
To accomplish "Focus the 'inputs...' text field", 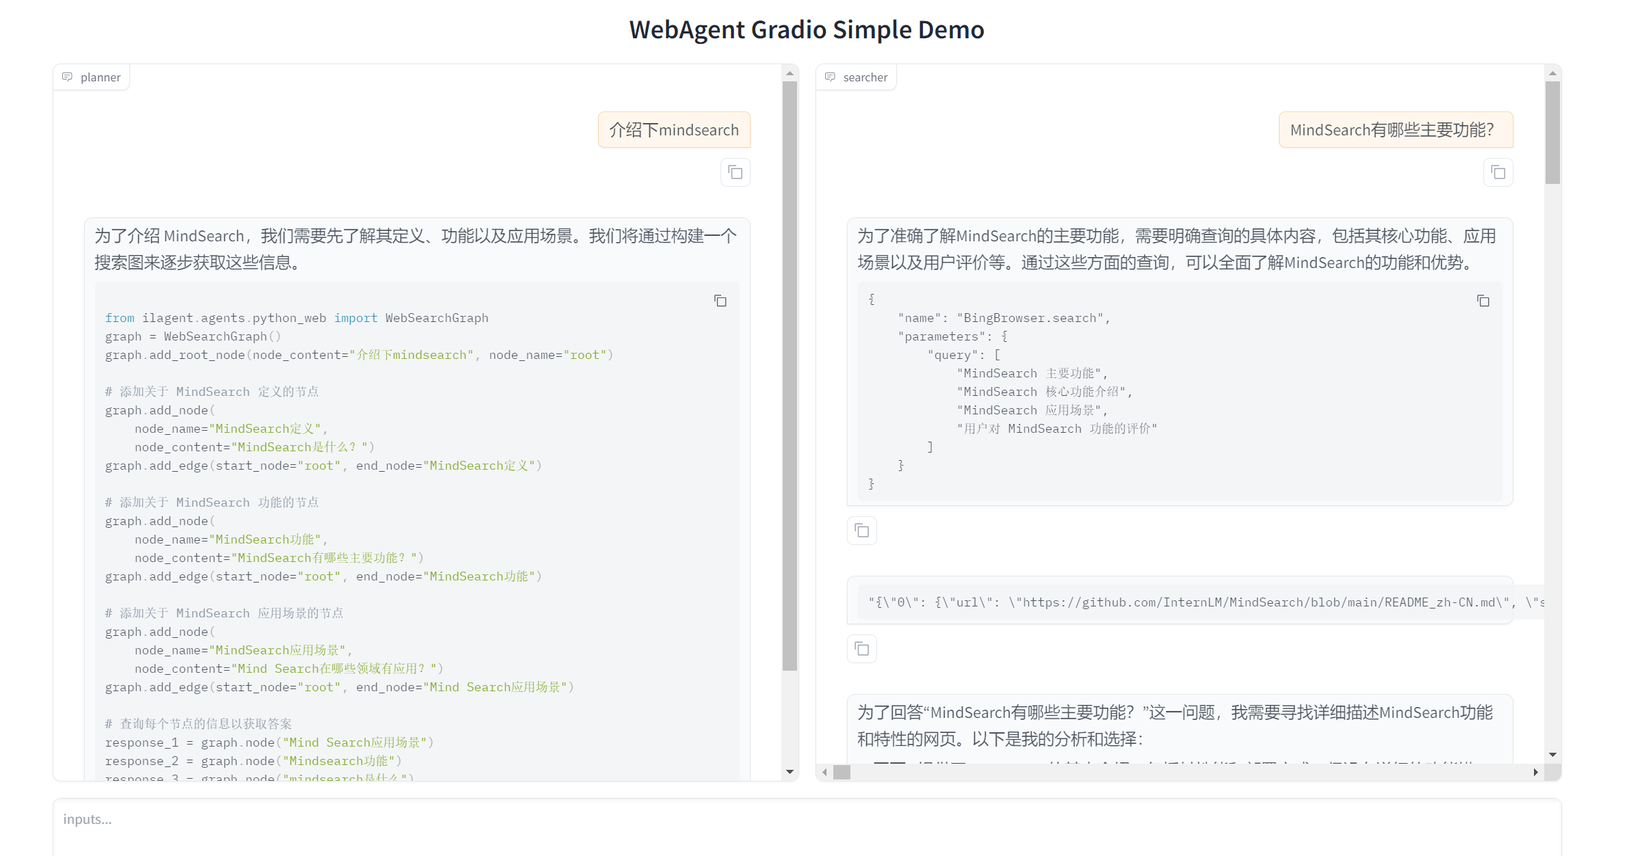I will [x=807, y=826].
